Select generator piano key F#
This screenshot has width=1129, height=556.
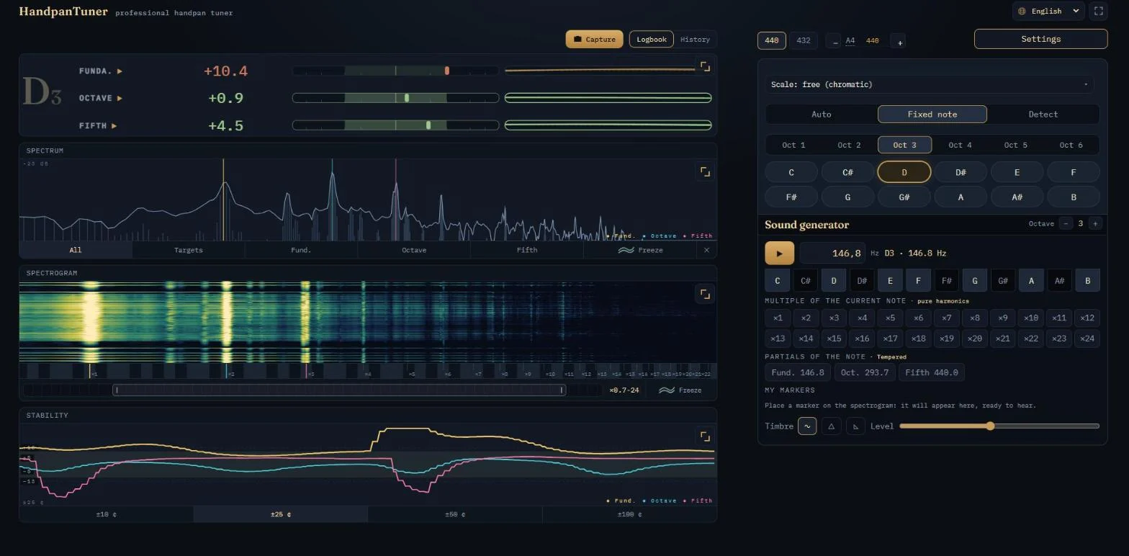(x=946, y=280)
